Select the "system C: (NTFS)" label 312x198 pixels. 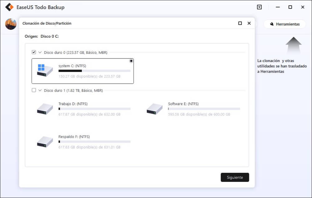coord(72,66)
